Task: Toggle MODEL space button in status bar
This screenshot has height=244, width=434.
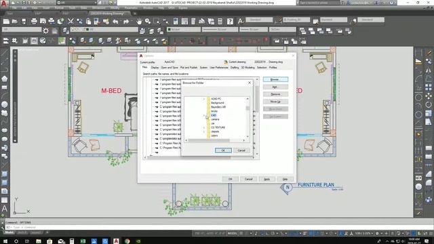Action: (x=232, y=233)
